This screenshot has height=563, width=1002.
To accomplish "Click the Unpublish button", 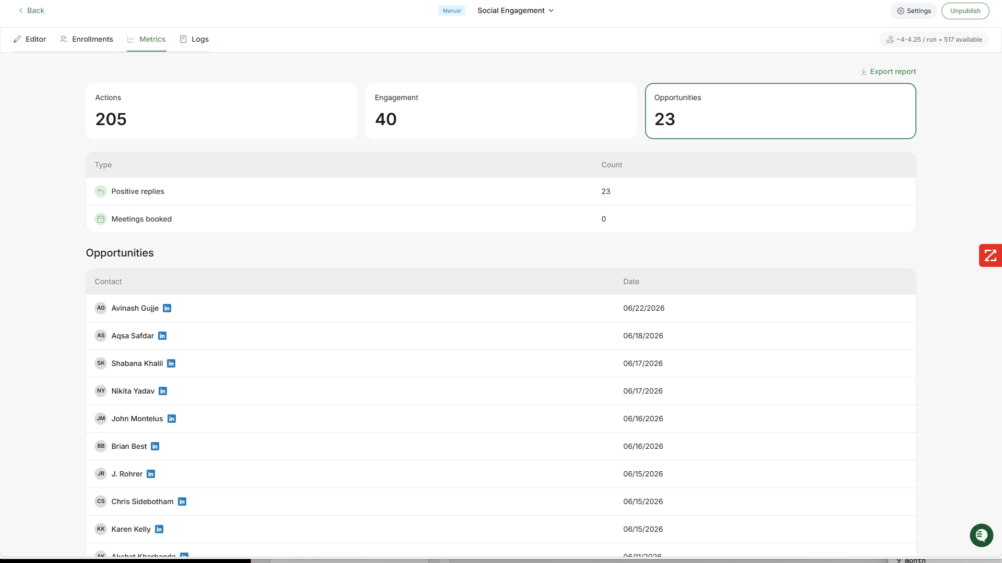I will point(965,11).
